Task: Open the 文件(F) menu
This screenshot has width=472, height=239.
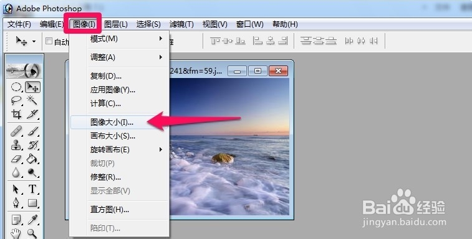Action: click(19, 24)
